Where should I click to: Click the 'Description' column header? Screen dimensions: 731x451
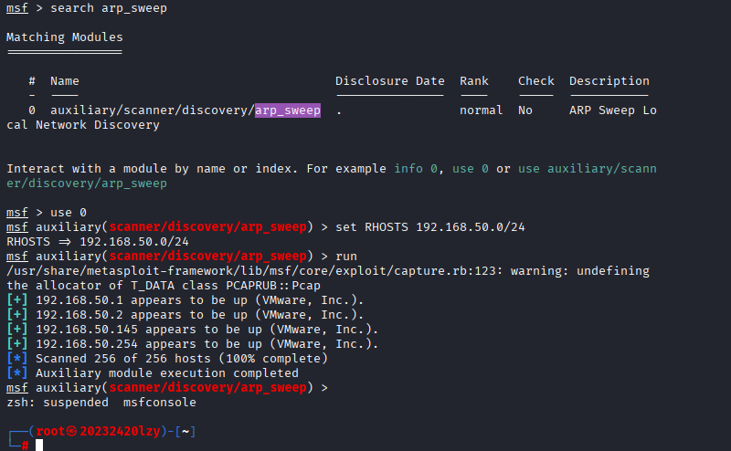pyautogui.click(x=609, y=81)
